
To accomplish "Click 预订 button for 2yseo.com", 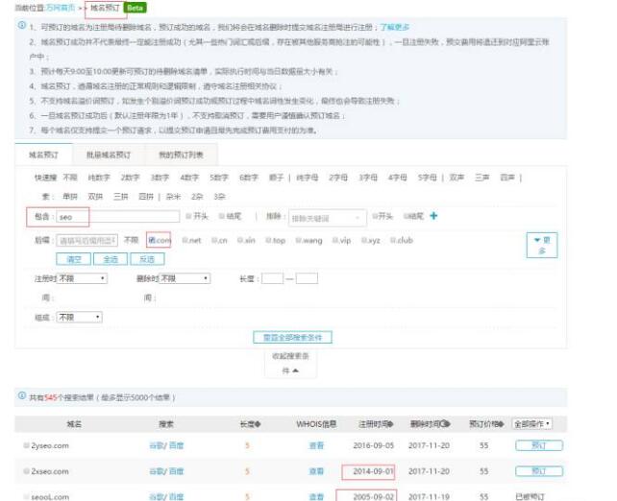I will [539, 445].
